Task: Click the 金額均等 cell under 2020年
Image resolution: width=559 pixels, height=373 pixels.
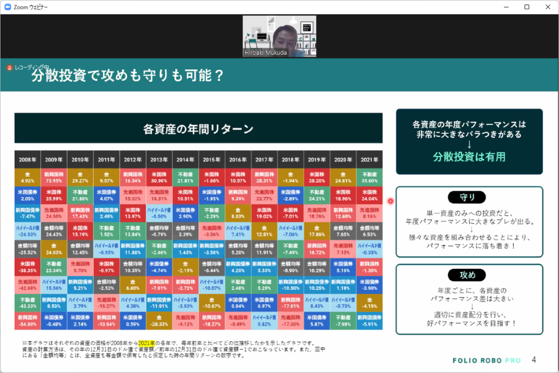Action: [x=343, y=230]
